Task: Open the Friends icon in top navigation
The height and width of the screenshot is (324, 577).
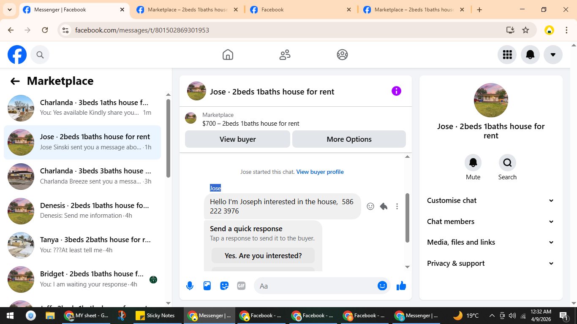Action: [x=285, y=54]
